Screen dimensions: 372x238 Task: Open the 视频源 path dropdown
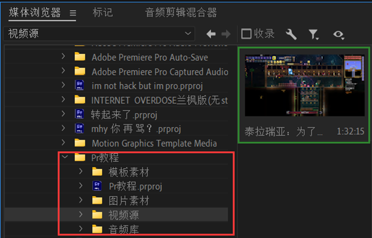click(188, 33)
